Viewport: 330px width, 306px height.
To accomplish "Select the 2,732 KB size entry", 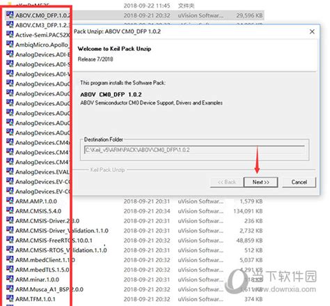I will point(251,231).
